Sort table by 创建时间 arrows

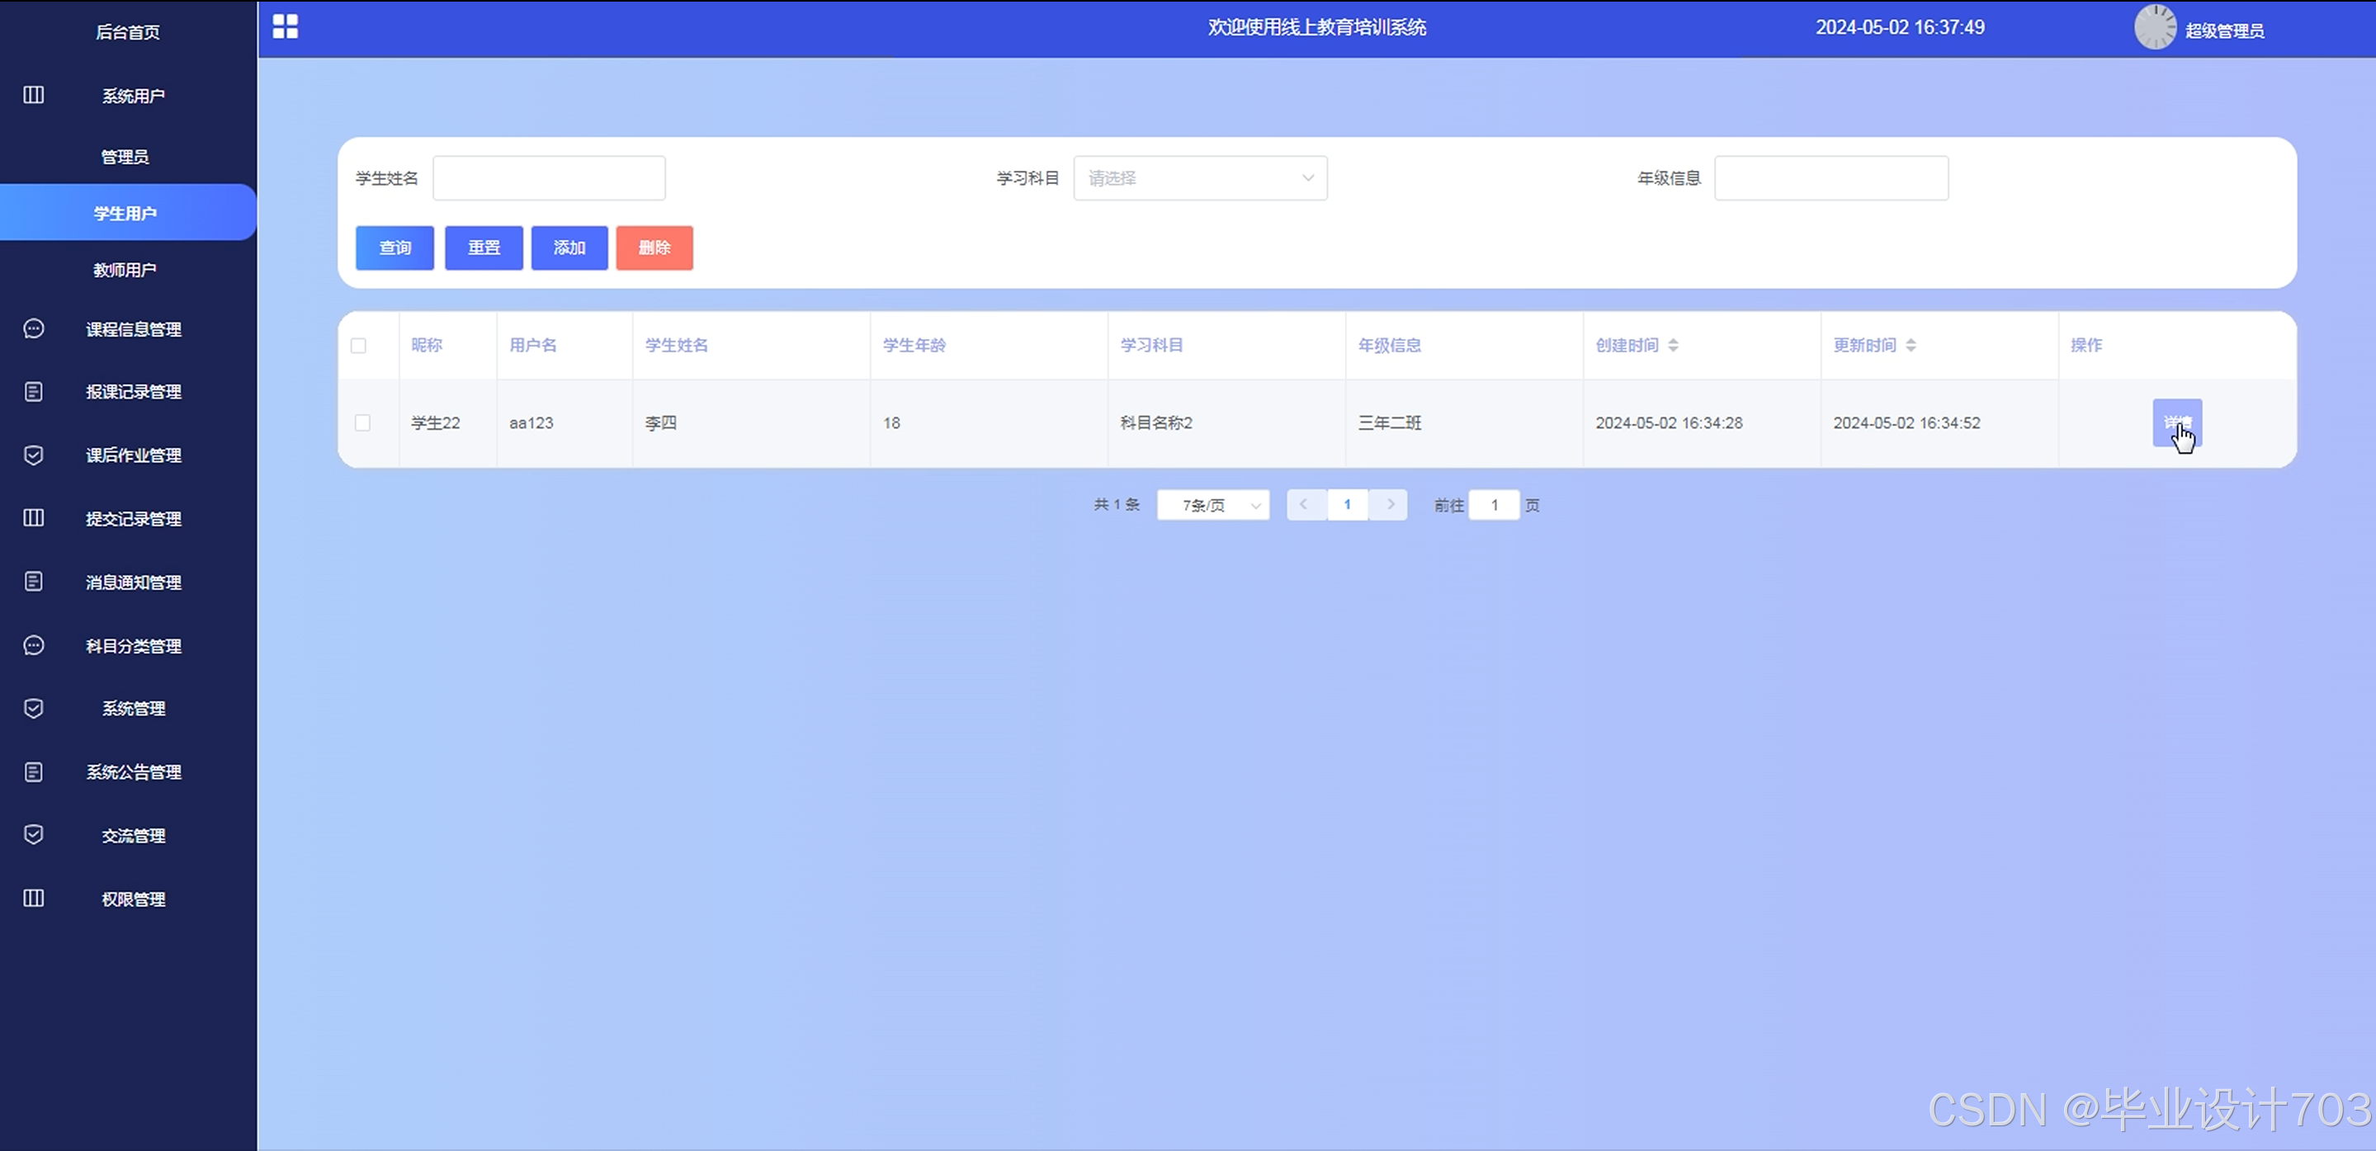point(1673,345)
